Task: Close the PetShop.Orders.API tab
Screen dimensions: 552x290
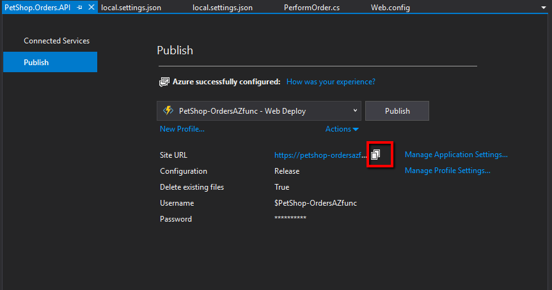Action: [91, 7]
